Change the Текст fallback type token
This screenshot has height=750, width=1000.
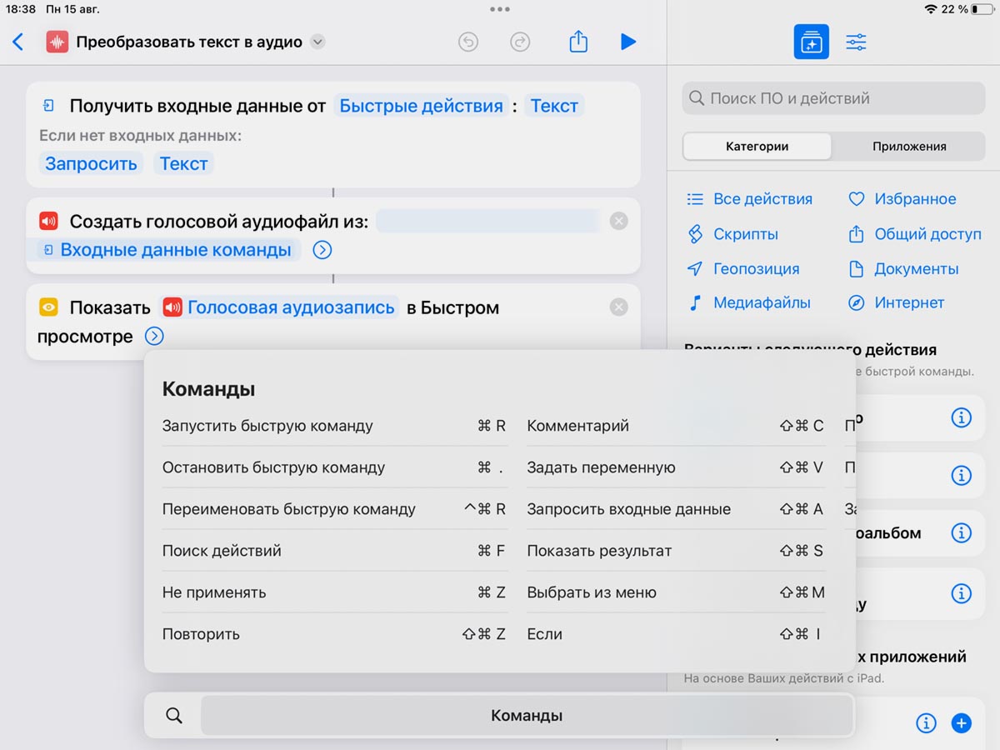[x=183, y=163]
